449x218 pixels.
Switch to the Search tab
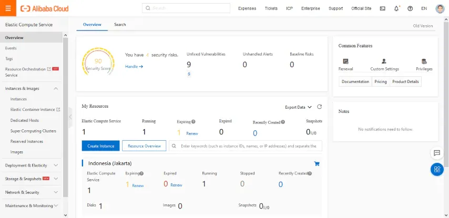120,25
